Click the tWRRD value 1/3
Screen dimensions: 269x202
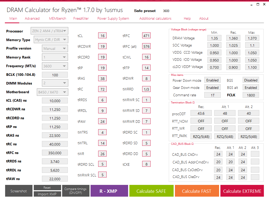point(146,89)
